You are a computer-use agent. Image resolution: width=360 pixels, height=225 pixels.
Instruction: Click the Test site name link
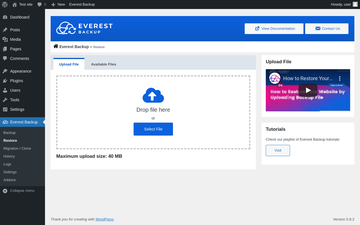pyautogui.click(x=26, y=4)
